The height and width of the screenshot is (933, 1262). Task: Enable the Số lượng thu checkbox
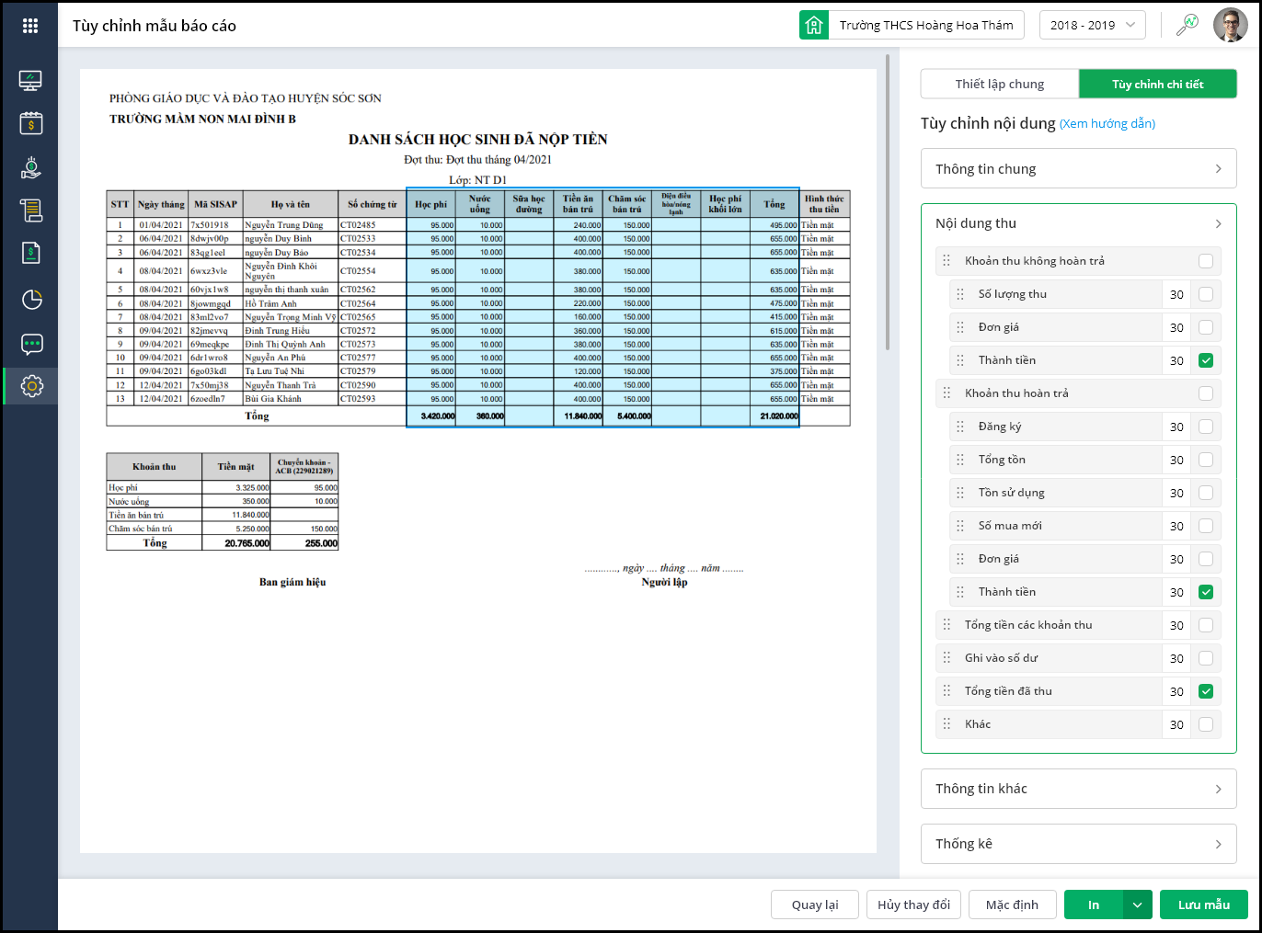[x=1205, y=294]
